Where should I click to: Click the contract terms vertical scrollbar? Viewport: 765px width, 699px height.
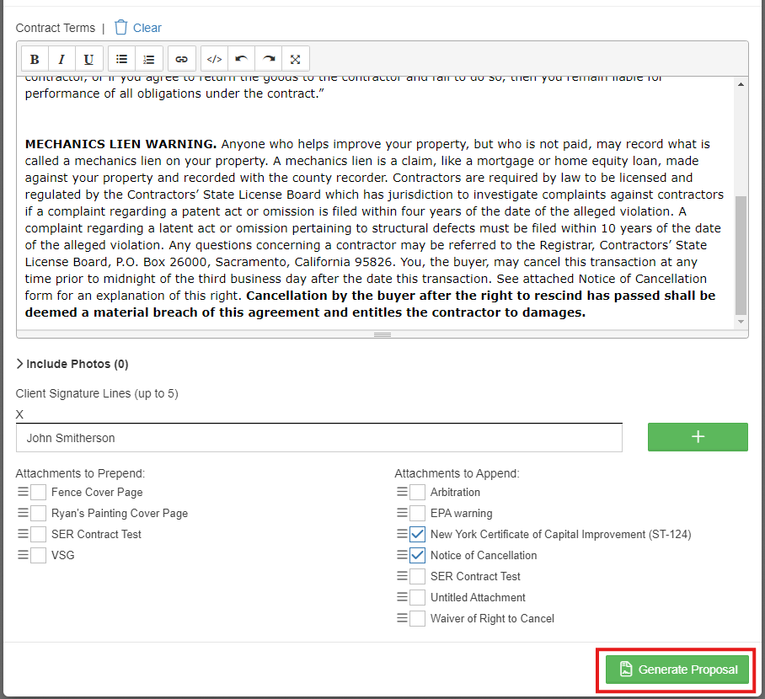pos(741,253)
